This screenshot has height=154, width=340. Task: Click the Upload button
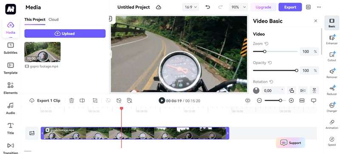(x=65, y=33)
